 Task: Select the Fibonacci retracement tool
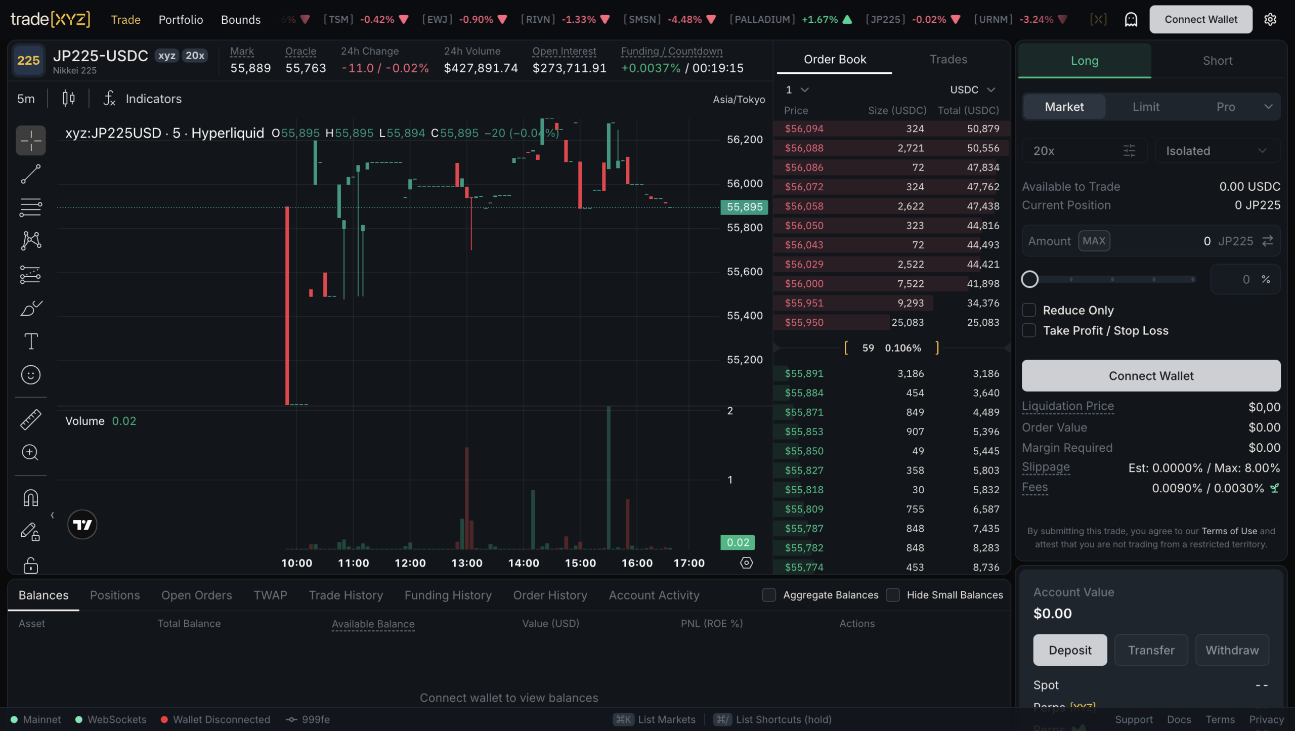pyautogui.click(x=31, y=207)
